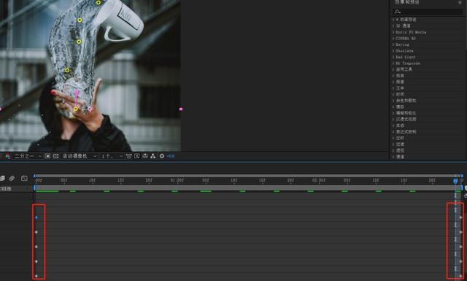Click the region of interest icon in viewer toolbar

[47, 156]
